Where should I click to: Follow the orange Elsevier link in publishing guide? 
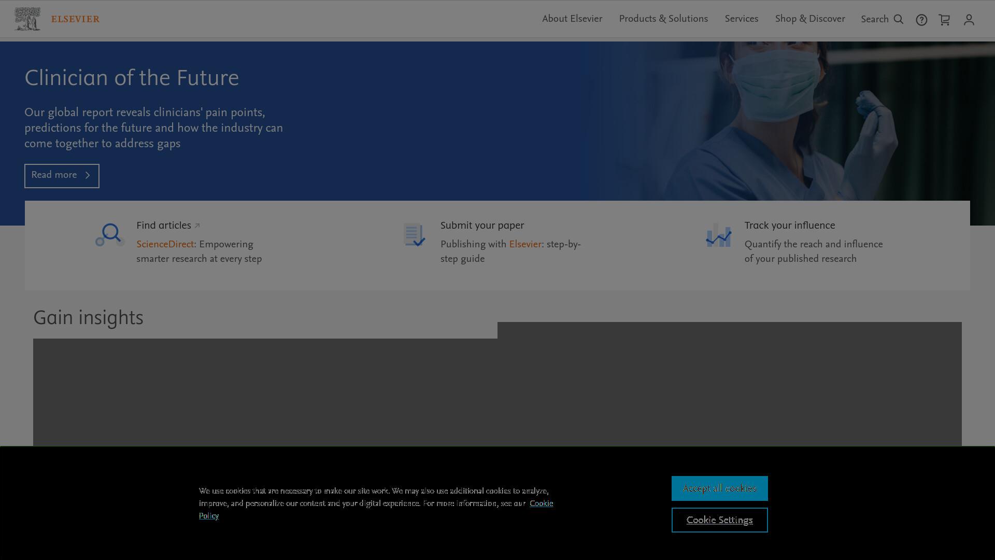tap(525, 244)
